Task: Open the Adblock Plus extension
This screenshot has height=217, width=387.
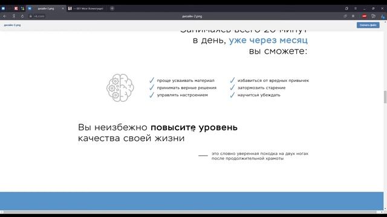Action: 364,16
